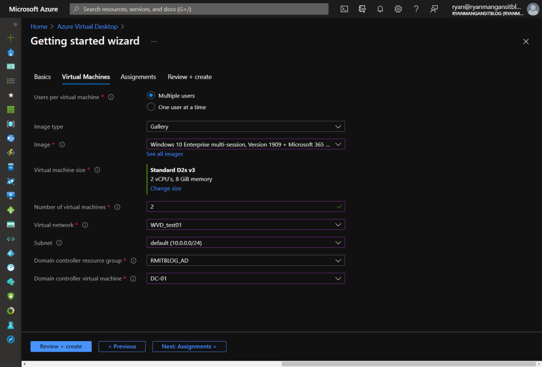Screen dimensions: 542x367
Task: Focus the search resources box
Action: (199, 9)
